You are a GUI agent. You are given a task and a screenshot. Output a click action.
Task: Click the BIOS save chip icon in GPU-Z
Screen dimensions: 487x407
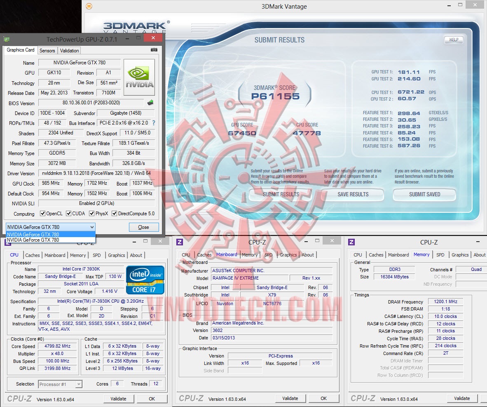pos(150,102)
